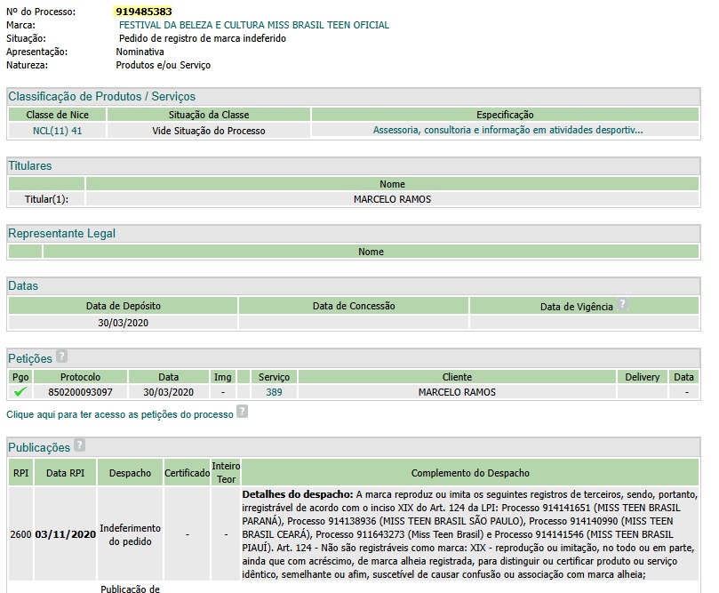
Task: Click the 'Data de Vigência' header text
Action: (x=577, y=307)
